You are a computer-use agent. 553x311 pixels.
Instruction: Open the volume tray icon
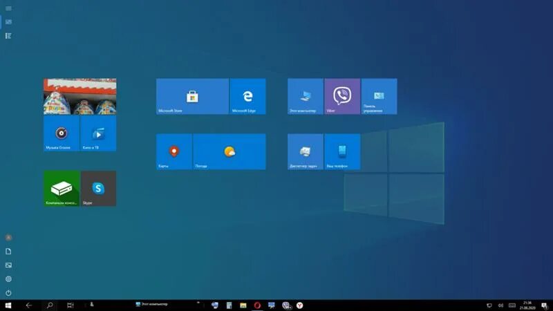point(500,305)
